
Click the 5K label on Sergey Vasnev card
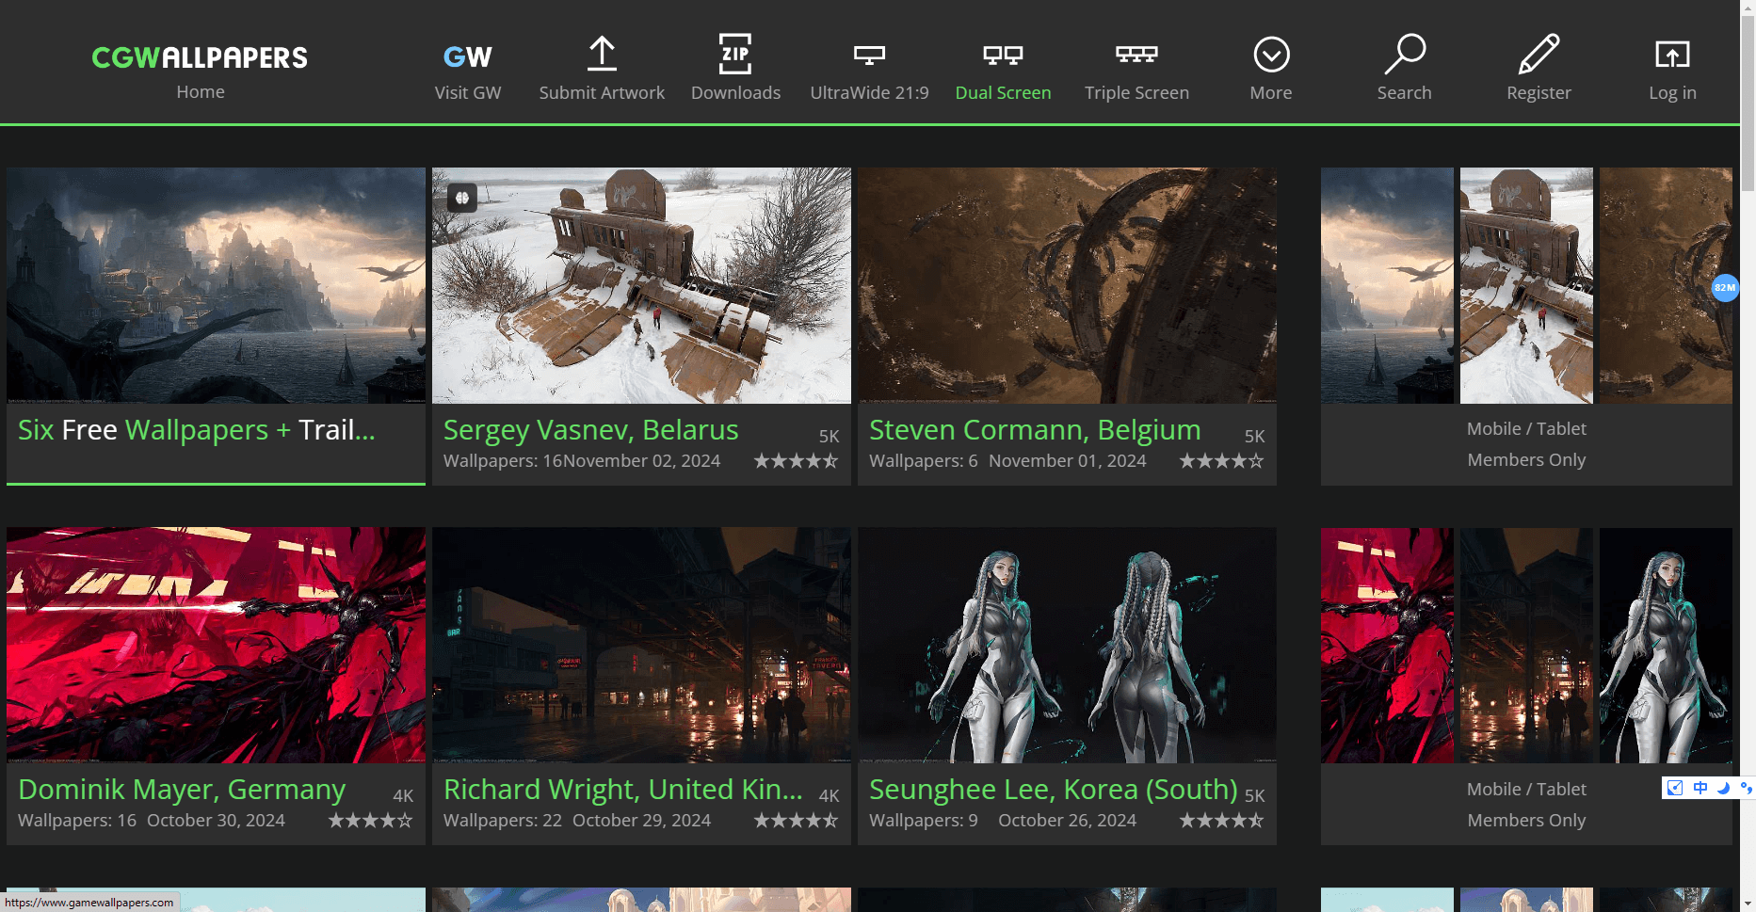pyautogui.click(x=829, y=436)
